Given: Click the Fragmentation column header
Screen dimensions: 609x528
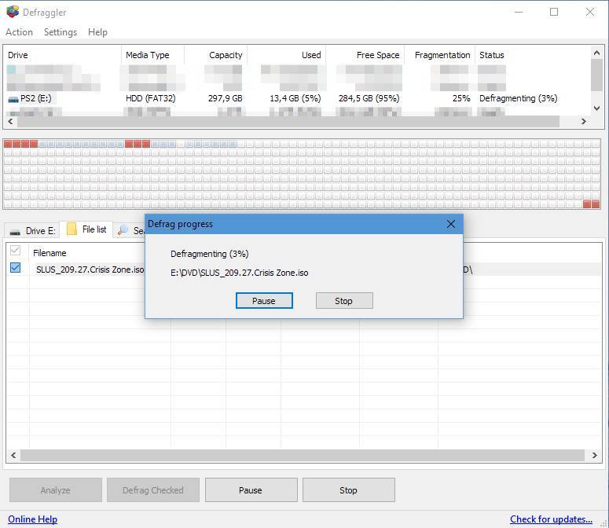Looking at the screenshot, I should pyautogui.click(x=440, y=55).
